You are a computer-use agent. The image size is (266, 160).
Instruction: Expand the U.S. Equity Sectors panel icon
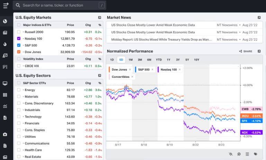click(x=100, y=75)
